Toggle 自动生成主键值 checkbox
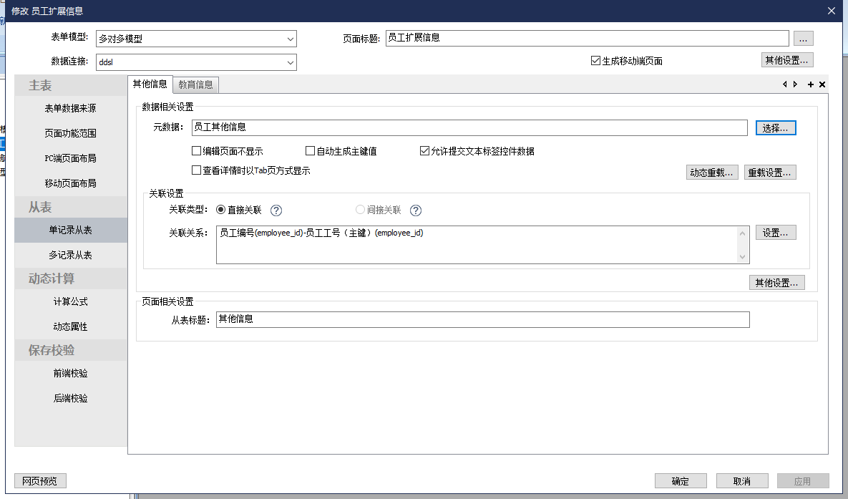The image size is (848, 499). click(310, 151)
